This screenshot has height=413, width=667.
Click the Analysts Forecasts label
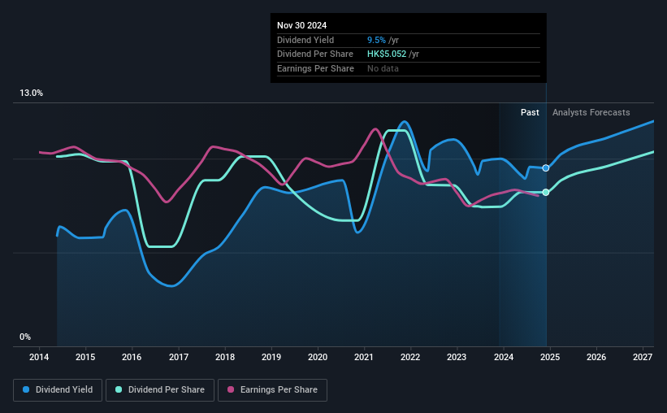coord(591,112)
